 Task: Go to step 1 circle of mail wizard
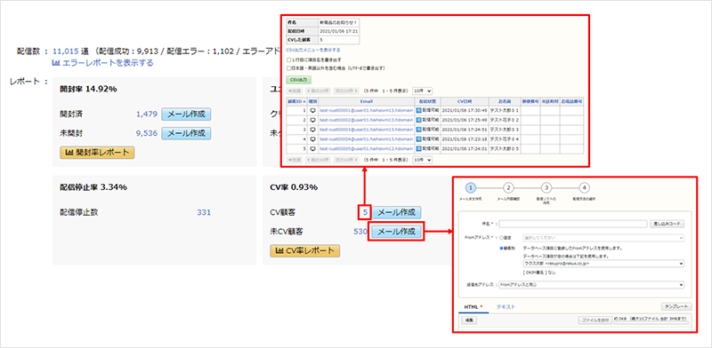471,187
